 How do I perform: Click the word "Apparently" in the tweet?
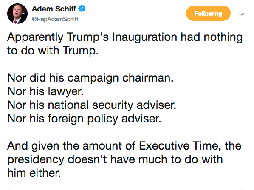pos(35,37)
